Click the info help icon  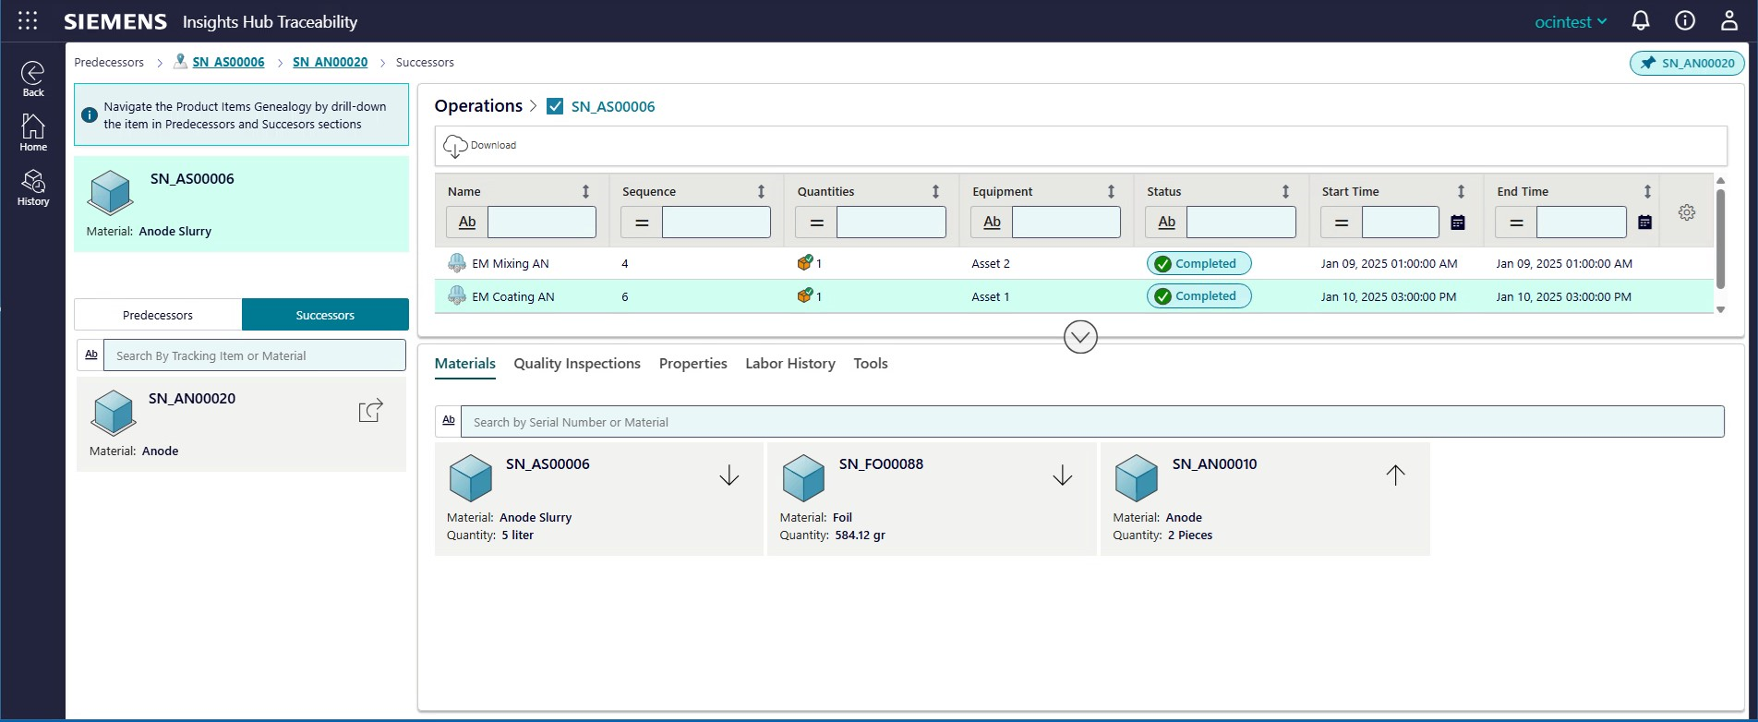coord(1685,21)
